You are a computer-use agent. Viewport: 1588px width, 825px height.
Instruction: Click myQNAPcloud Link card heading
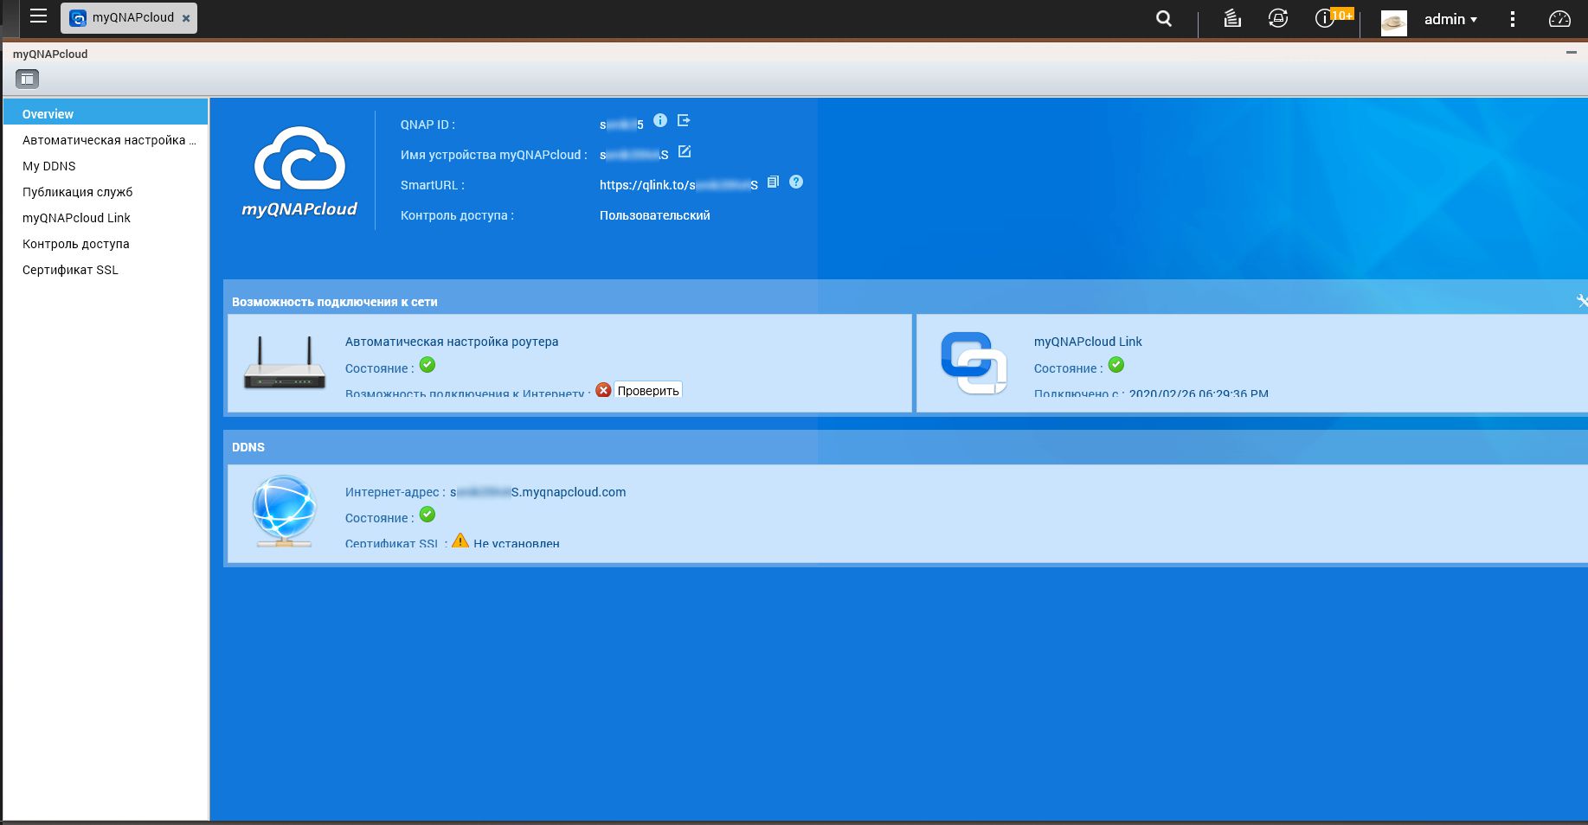pos(1088,342)
